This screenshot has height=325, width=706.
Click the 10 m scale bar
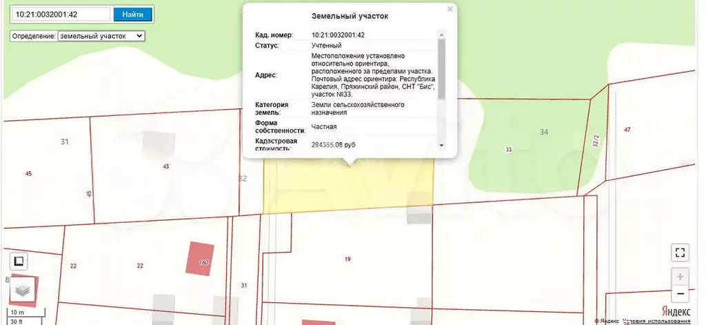coord(27,313)
